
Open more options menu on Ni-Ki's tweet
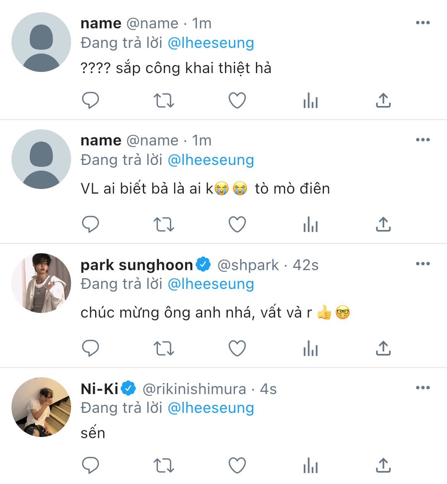[x=423, y=388]
